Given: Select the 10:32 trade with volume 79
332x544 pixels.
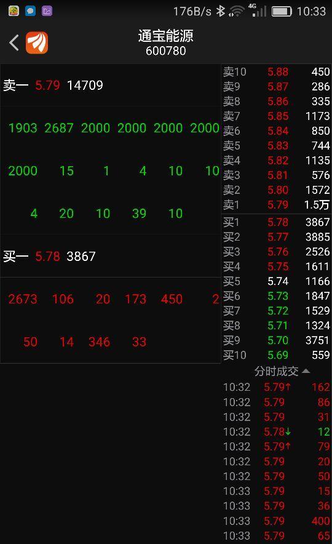Looking at the screenshot, I should [x=276, y=447].
